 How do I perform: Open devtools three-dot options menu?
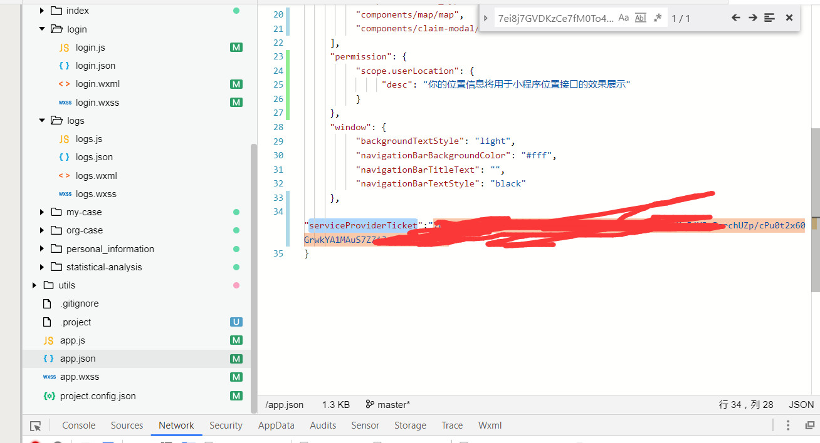pyautogui.click(x=788, y=425)
